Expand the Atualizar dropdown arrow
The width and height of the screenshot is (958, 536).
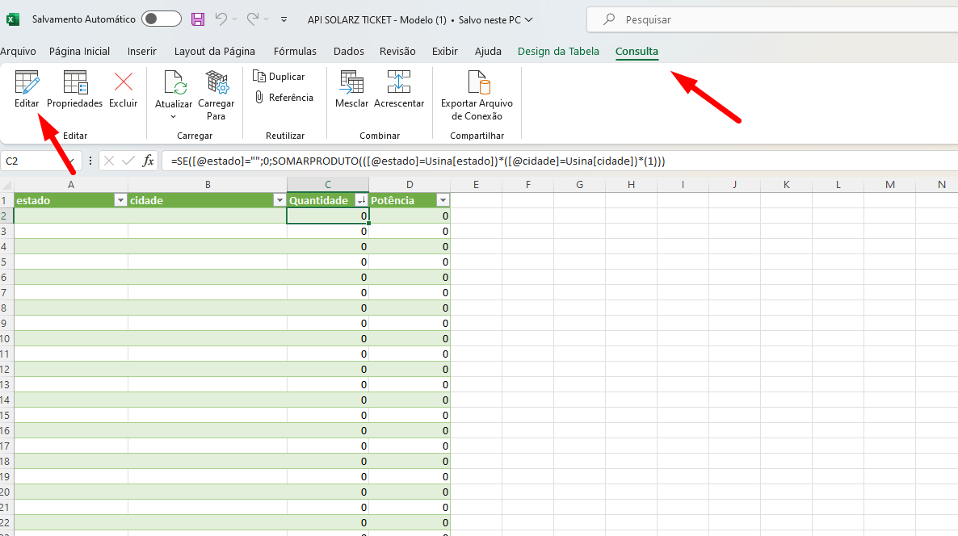(x=174, y=116)
